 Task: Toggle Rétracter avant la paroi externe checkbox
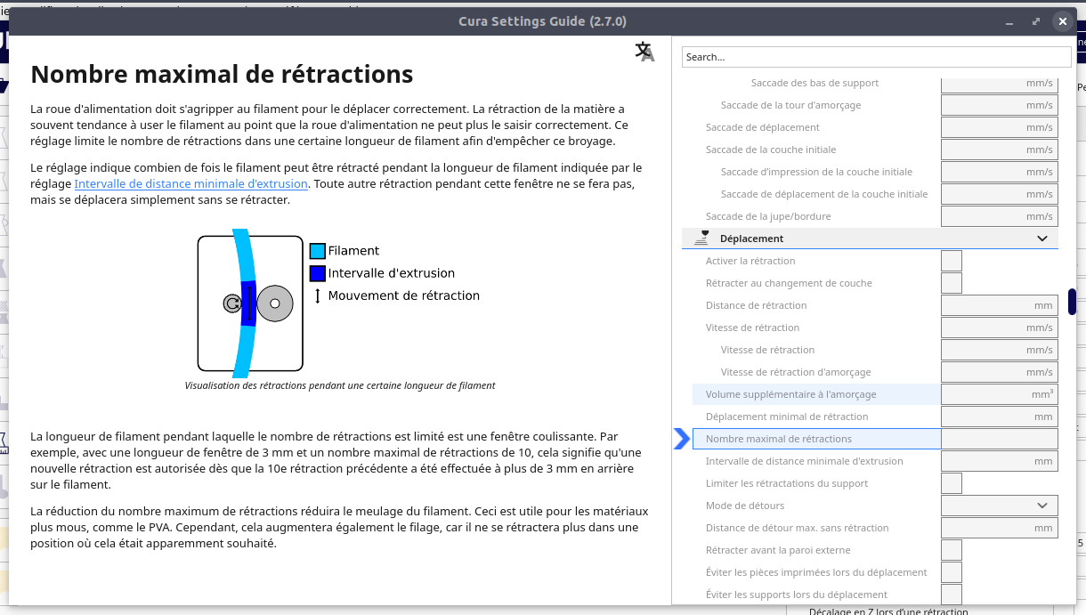coord(952,550)
